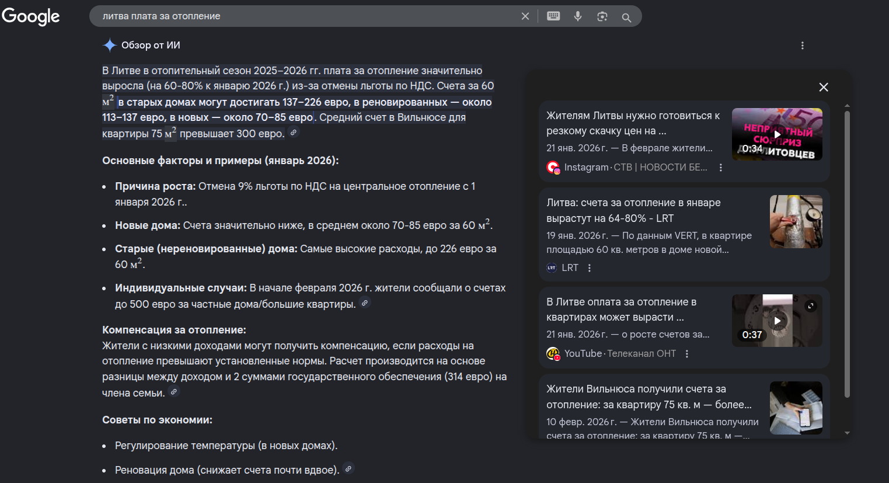Viewport: 889px width, 483px height.
Task: Click '21 янв. 2026 г. — В феврале' snippet
Action: point(629,148)
